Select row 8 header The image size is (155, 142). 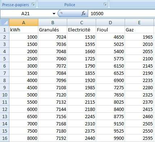tap(5, 80)
